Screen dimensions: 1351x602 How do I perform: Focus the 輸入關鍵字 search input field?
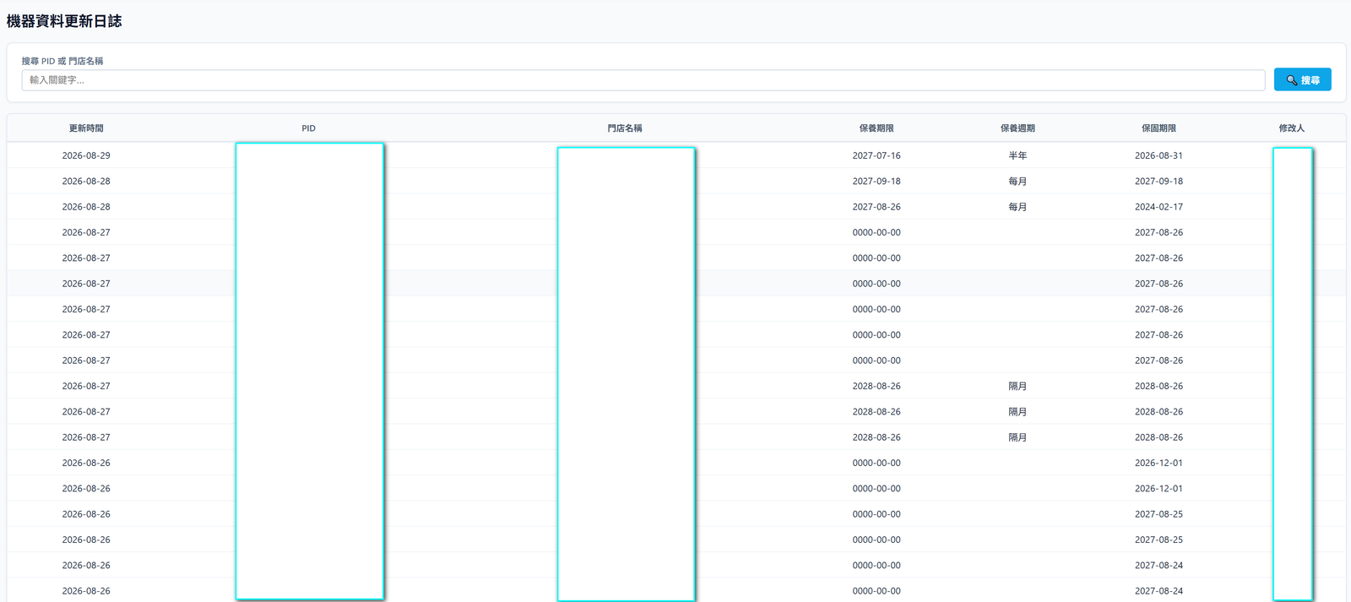point(643,80)
